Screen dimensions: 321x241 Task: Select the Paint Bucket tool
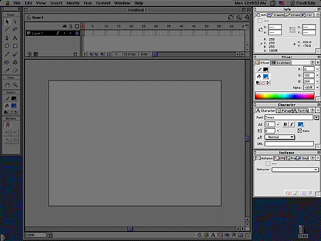[x=15, y=62]
